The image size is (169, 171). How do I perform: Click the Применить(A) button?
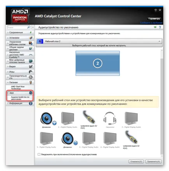153,162
